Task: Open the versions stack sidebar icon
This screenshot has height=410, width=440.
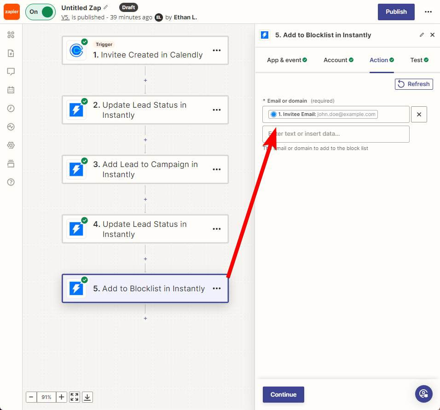Action: point(11,164)
